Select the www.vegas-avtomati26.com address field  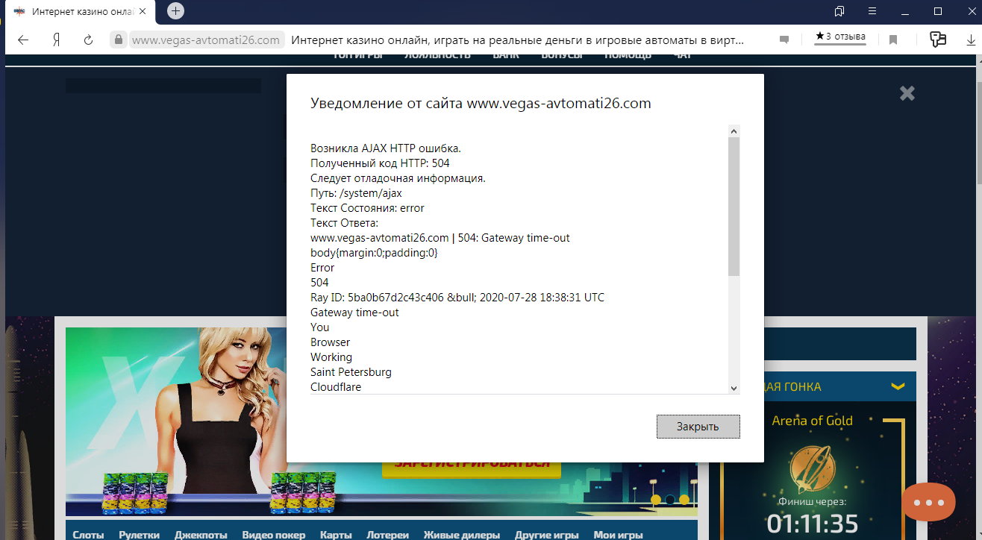(x=206, y=40)
